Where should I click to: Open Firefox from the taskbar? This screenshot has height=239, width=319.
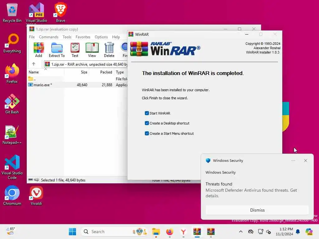coord(170,232)
